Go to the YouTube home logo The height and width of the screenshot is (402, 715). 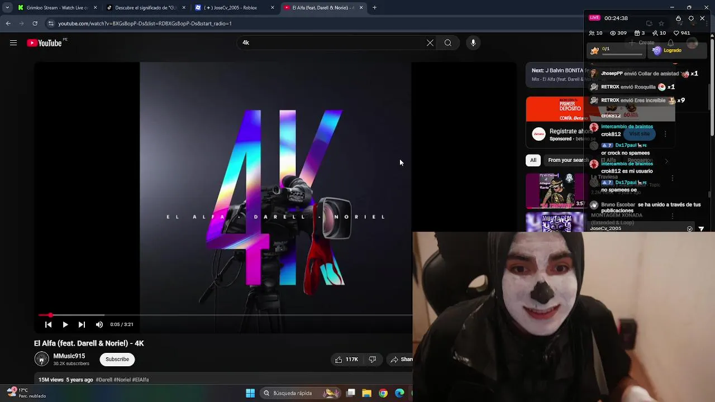(44, 43)
